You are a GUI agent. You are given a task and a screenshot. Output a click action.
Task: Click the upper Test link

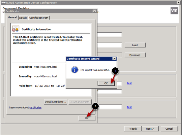(x=129, y=83)
